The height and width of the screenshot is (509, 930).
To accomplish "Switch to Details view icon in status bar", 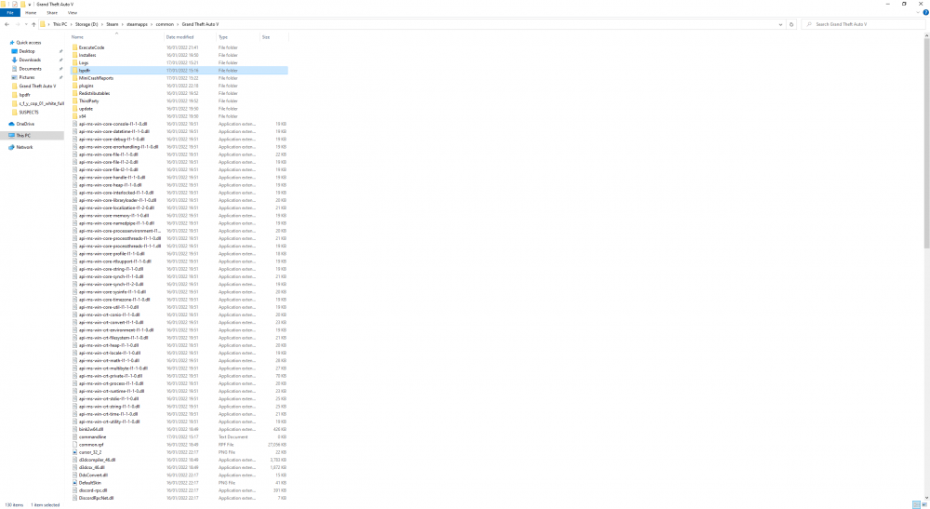I will coord(916,505).
